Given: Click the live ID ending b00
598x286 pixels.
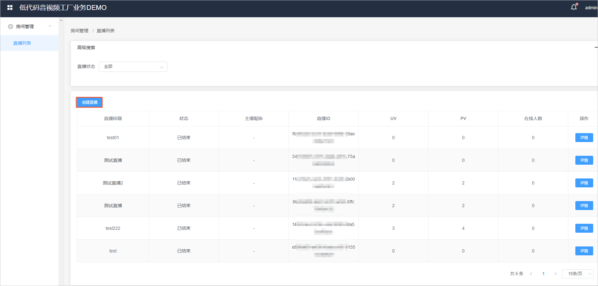Looking at the screenshot, I should [324, 183].
